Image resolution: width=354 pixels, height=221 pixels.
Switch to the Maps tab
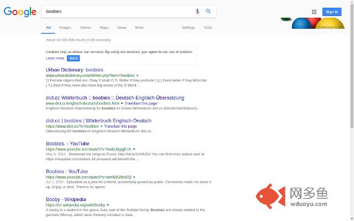[x=104, y=28]
